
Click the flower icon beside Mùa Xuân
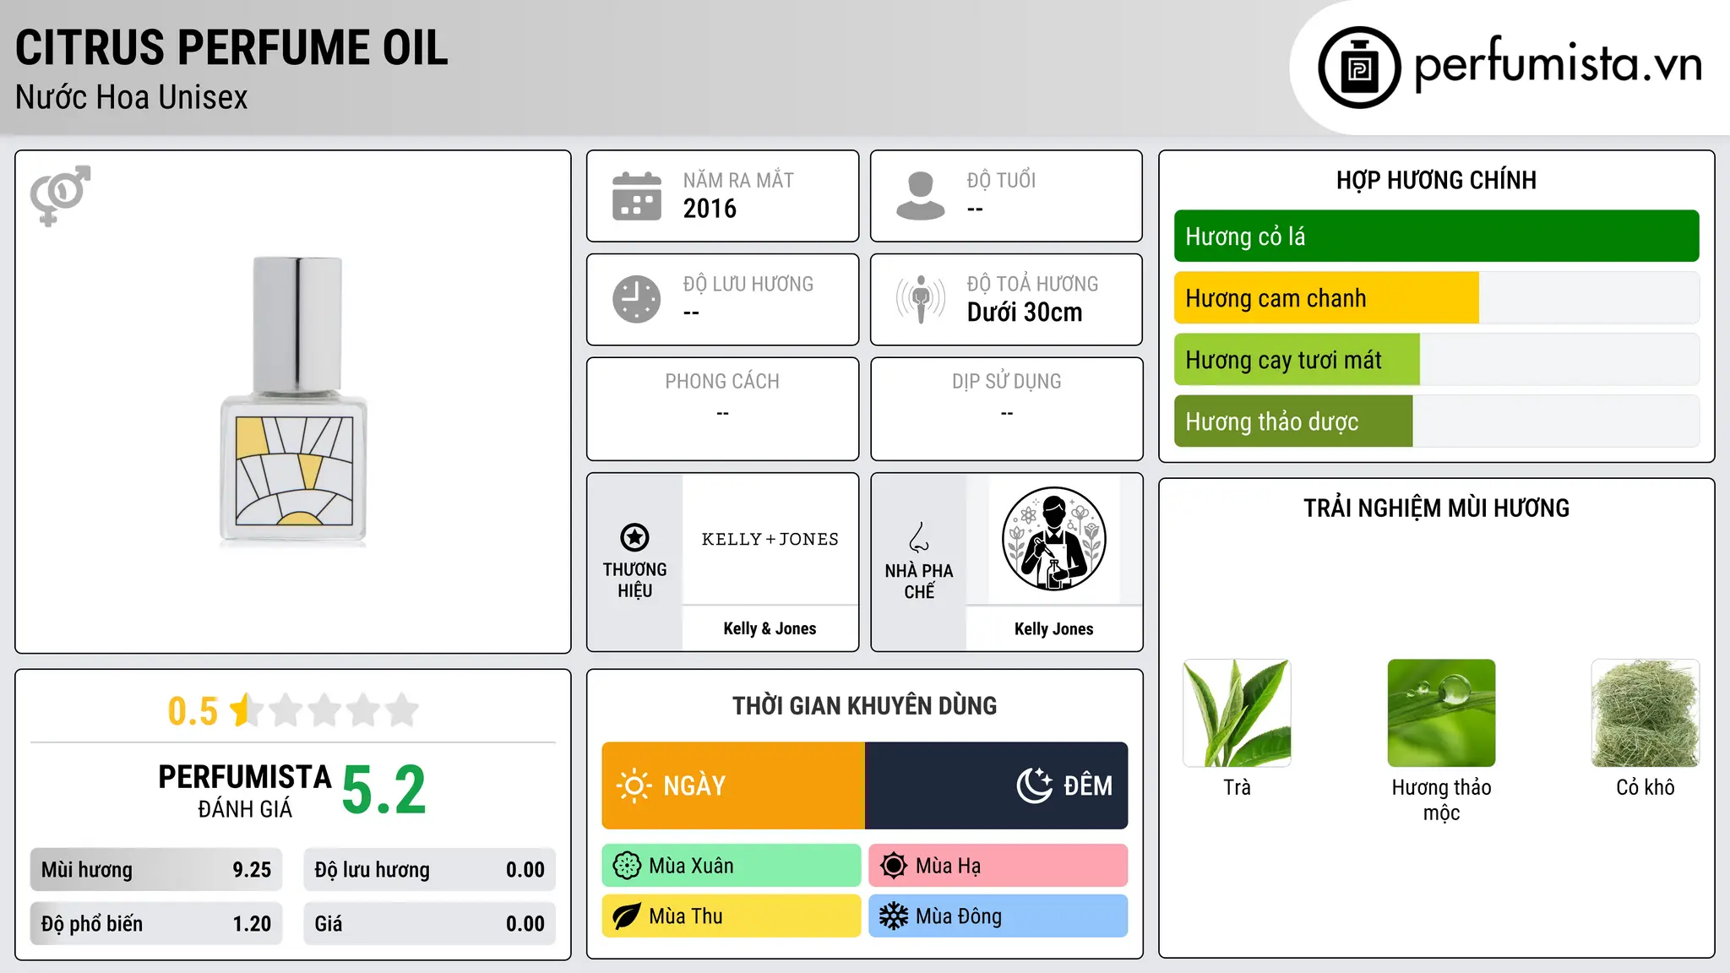click(627, 866)
